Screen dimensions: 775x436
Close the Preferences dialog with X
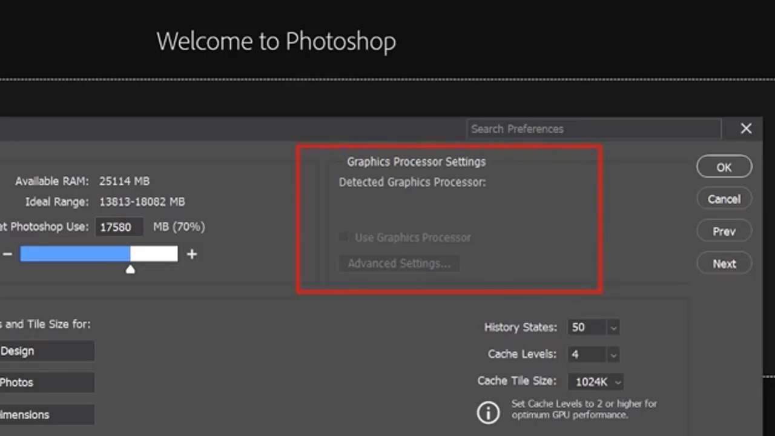pyautogui.click(x=746, y=128)
